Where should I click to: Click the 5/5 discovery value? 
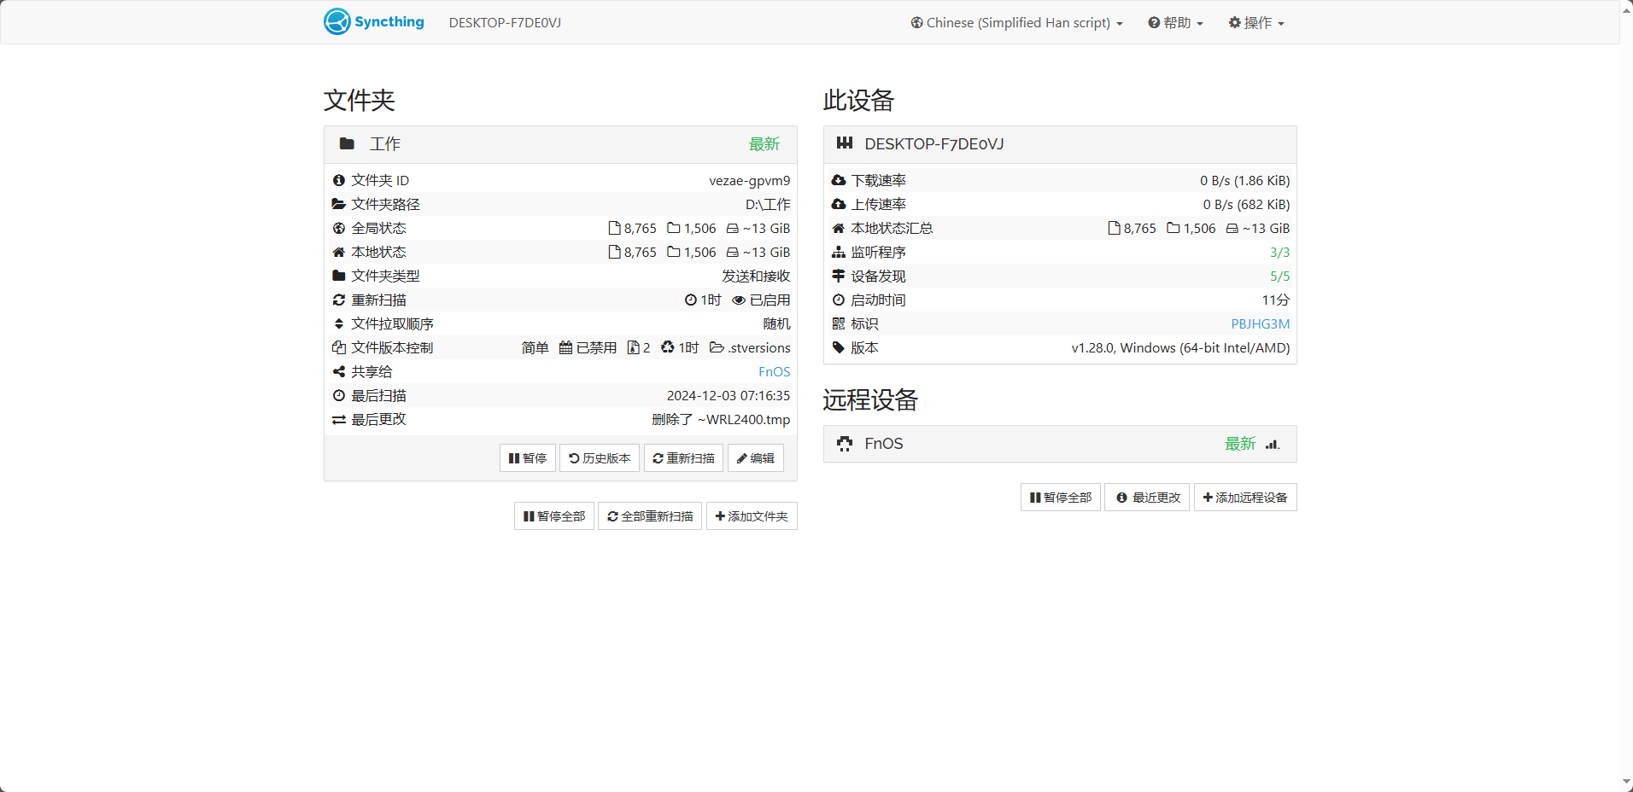click(1279, 276)
